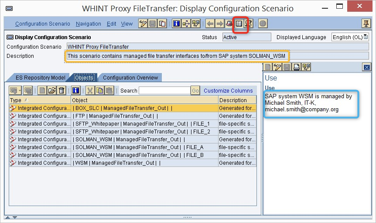Open the blue info properties icon in main toolbar

(177, 23)
